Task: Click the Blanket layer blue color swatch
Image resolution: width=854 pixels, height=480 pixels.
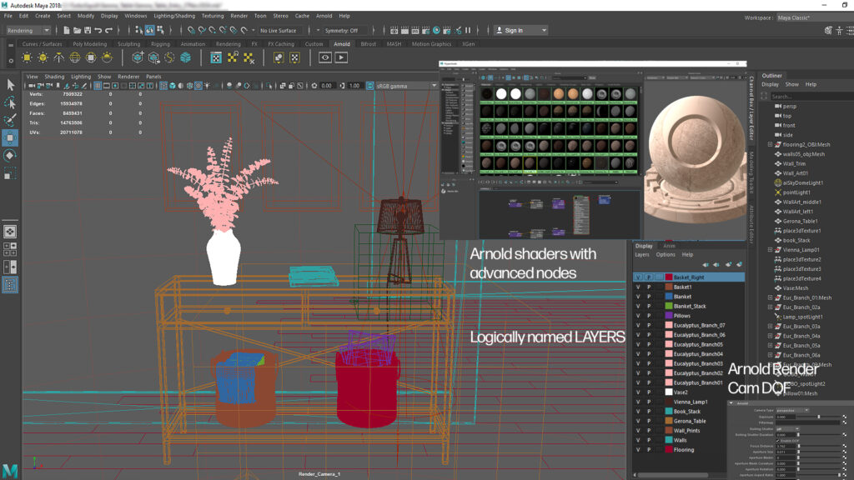Action: pyautogui.click(x=669, y=297)
